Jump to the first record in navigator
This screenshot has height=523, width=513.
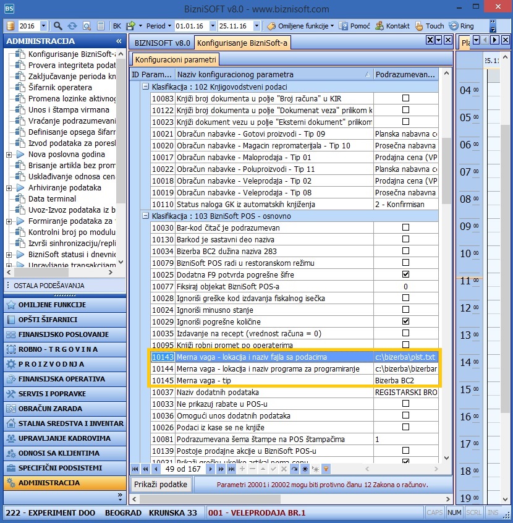[x=136, y=469]
